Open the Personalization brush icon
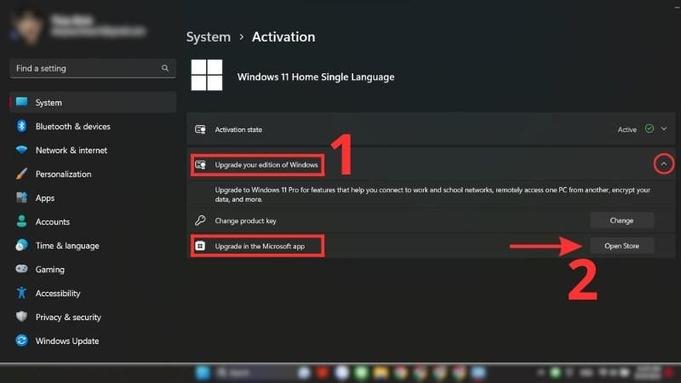681x383 pixels. point(22,174)
